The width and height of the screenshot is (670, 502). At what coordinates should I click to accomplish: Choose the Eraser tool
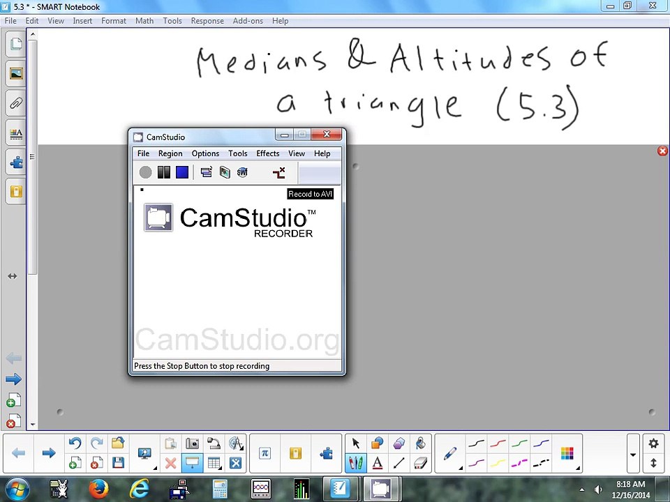point(420,463)
